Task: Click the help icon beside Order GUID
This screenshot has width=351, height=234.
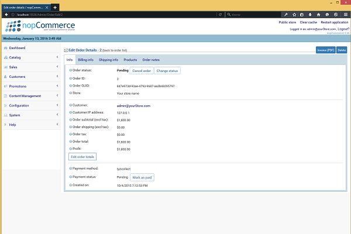Action: (70, 85)
